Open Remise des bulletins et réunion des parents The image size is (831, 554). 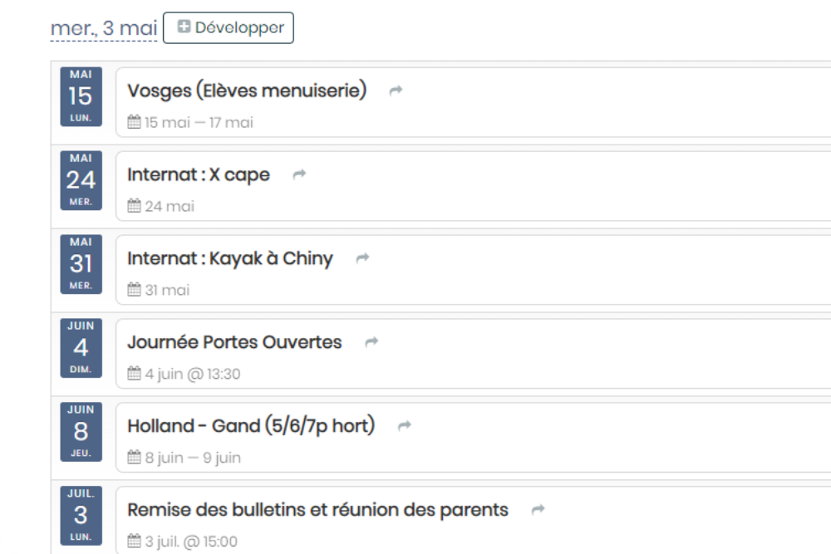(x=318, y=509)
